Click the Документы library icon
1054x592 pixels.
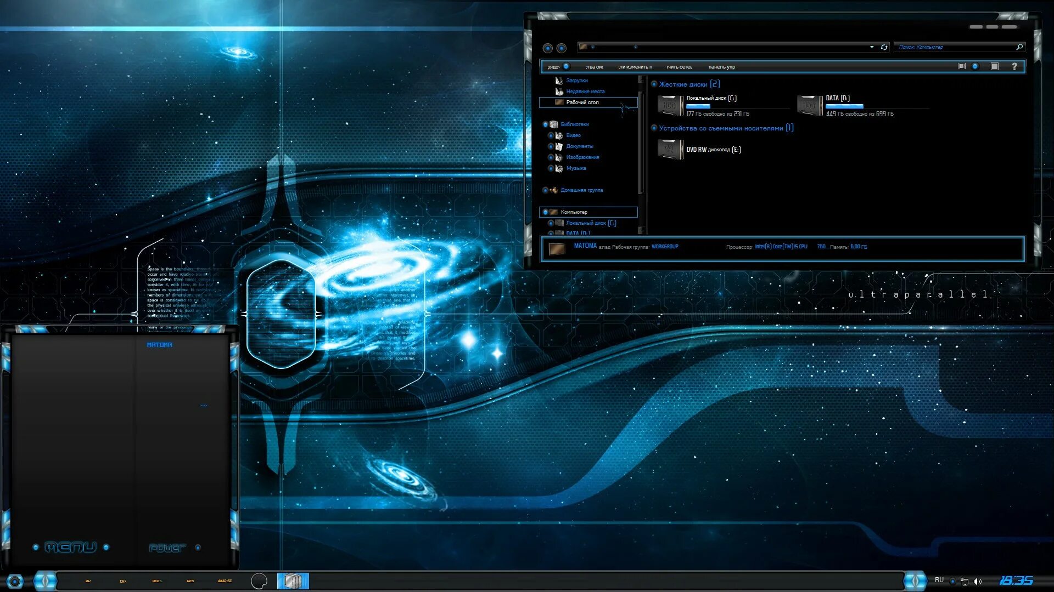tap(559, 146)
